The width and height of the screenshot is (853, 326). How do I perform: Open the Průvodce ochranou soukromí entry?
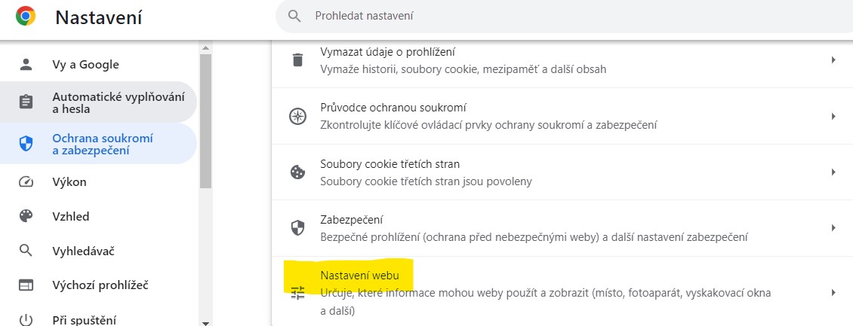pyautogui.click(x=562, y=116)
